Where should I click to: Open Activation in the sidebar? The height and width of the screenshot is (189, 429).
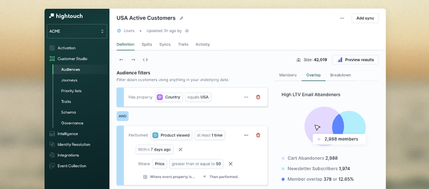(x=66, y=48)
